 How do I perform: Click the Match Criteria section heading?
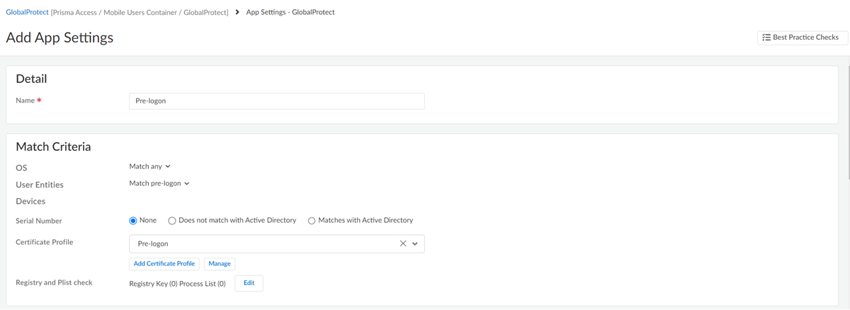coord(53,147)
